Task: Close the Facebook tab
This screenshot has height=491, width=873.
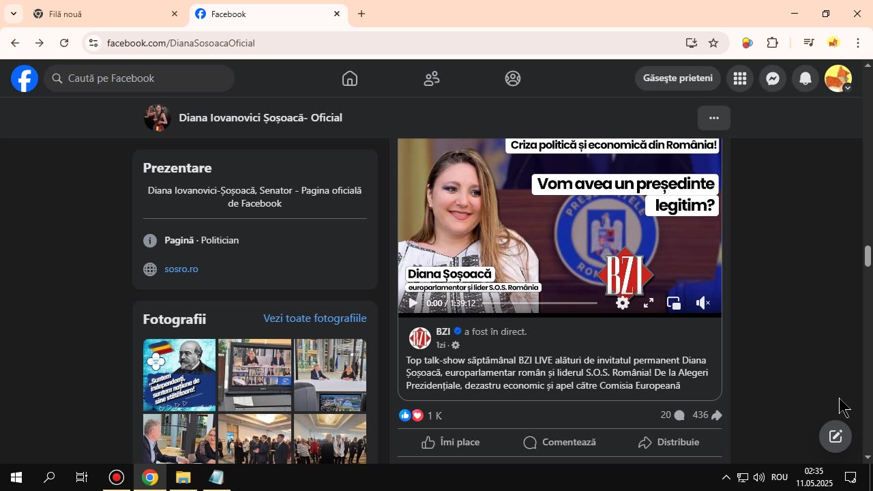Action: (337, 14)
